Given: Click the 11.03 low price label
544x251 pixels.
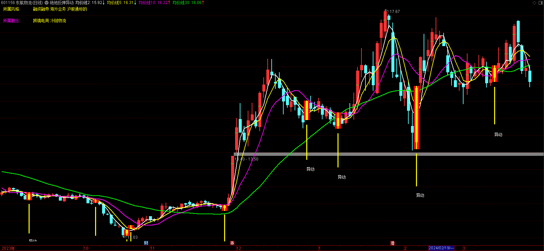Looking at the screenshot, I should (132, 237).
